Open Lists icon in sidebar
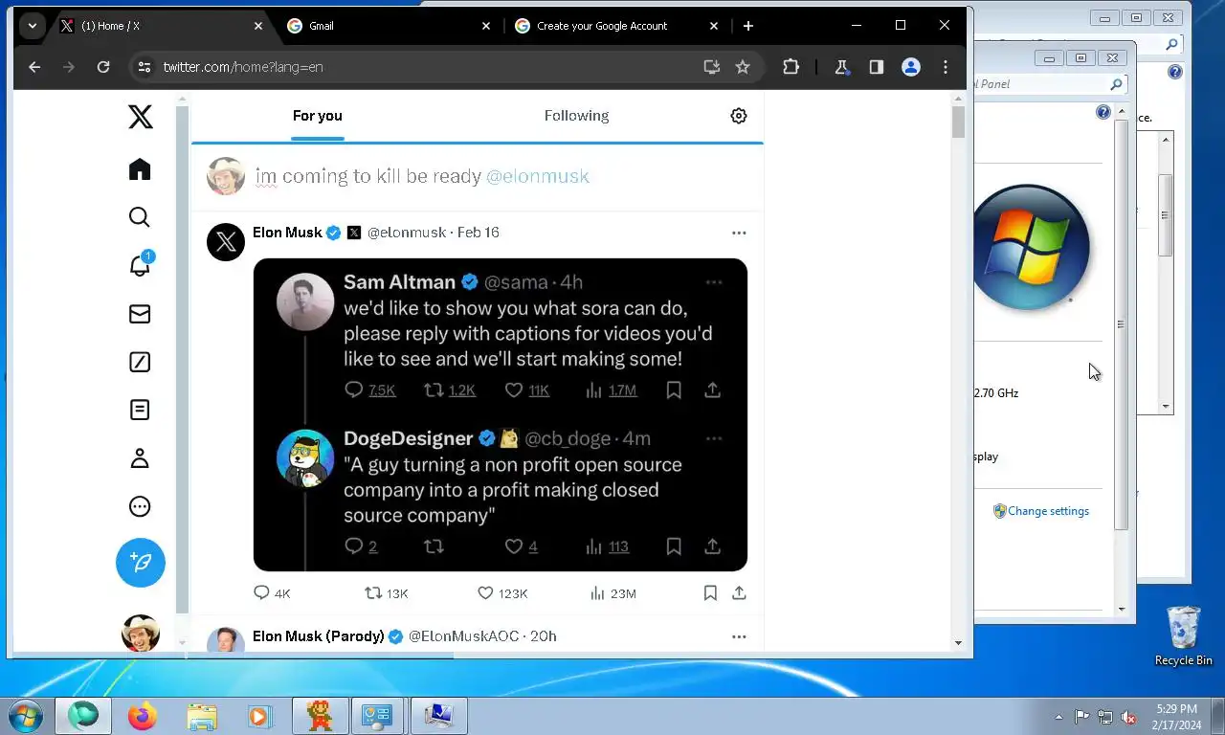The width and height of the screenshot is (1225, 735). pos(140,410)
